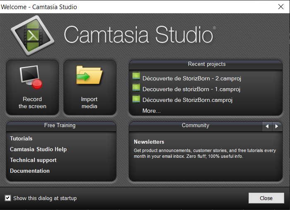Click the Import media folder icon

click(89, 76)
